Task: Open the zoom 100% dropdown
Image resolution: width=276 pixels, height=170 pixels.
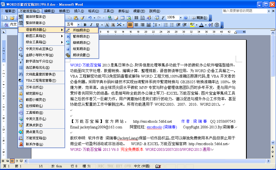Action: click(180, 18)
